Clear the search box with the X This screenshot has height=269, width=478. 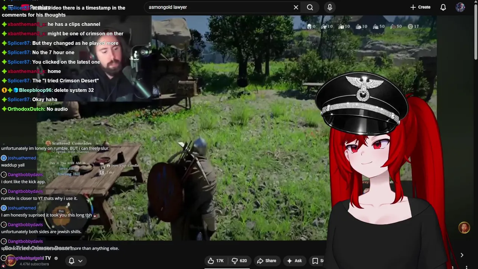pos(296,7)
